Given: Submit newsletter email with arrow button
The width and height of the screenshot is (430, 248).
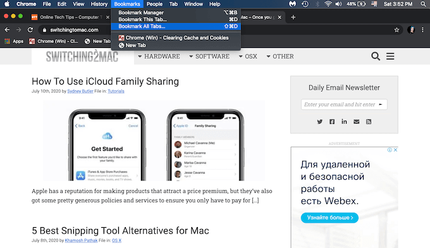Looking at the screenshot, I should (x=381, y=104).
